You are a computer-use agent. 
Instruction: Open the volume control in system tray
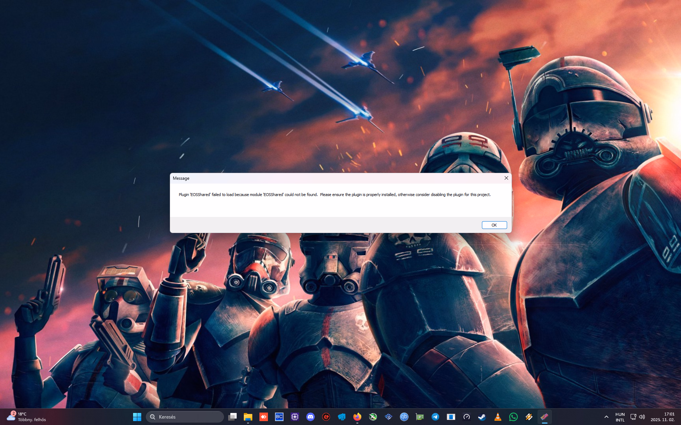(642, 417)
